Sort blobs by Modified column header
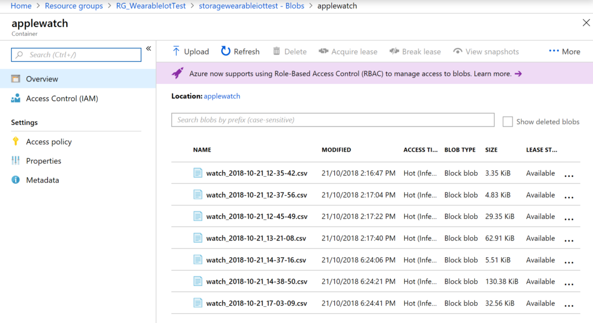The image size is (593, 323). [x=336, y=150]
